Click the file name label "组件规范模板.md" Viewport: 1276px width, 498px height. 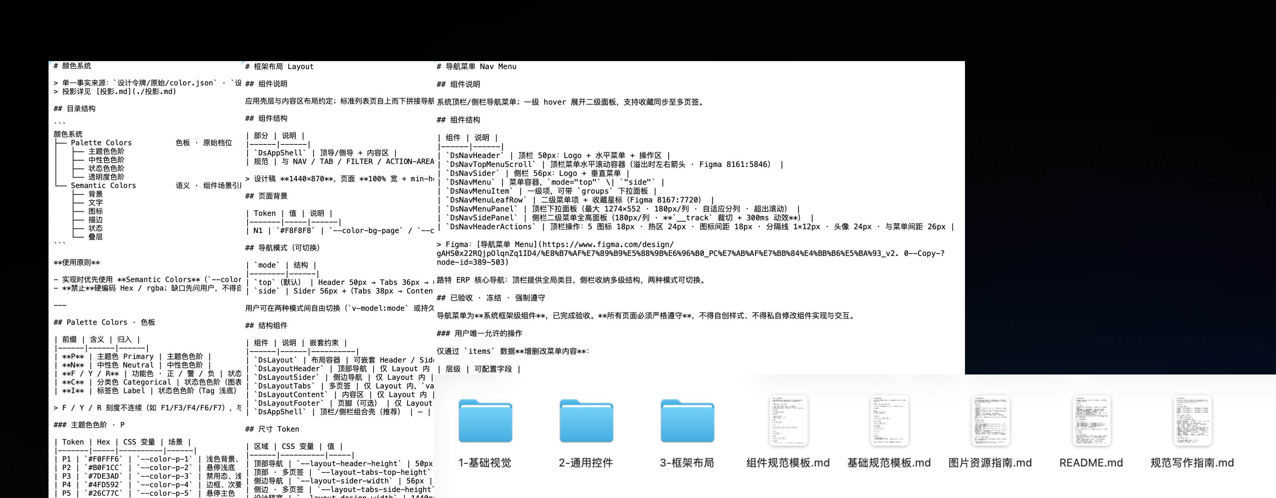click(788, 463)
